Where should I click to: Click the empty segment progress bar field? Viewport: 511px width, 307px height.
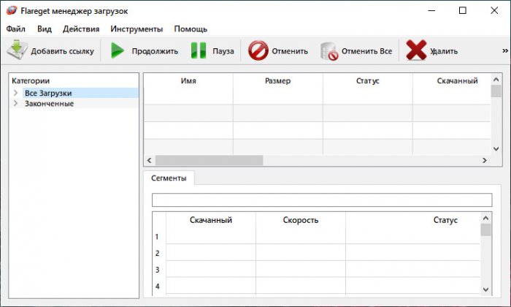pos(321,200)
